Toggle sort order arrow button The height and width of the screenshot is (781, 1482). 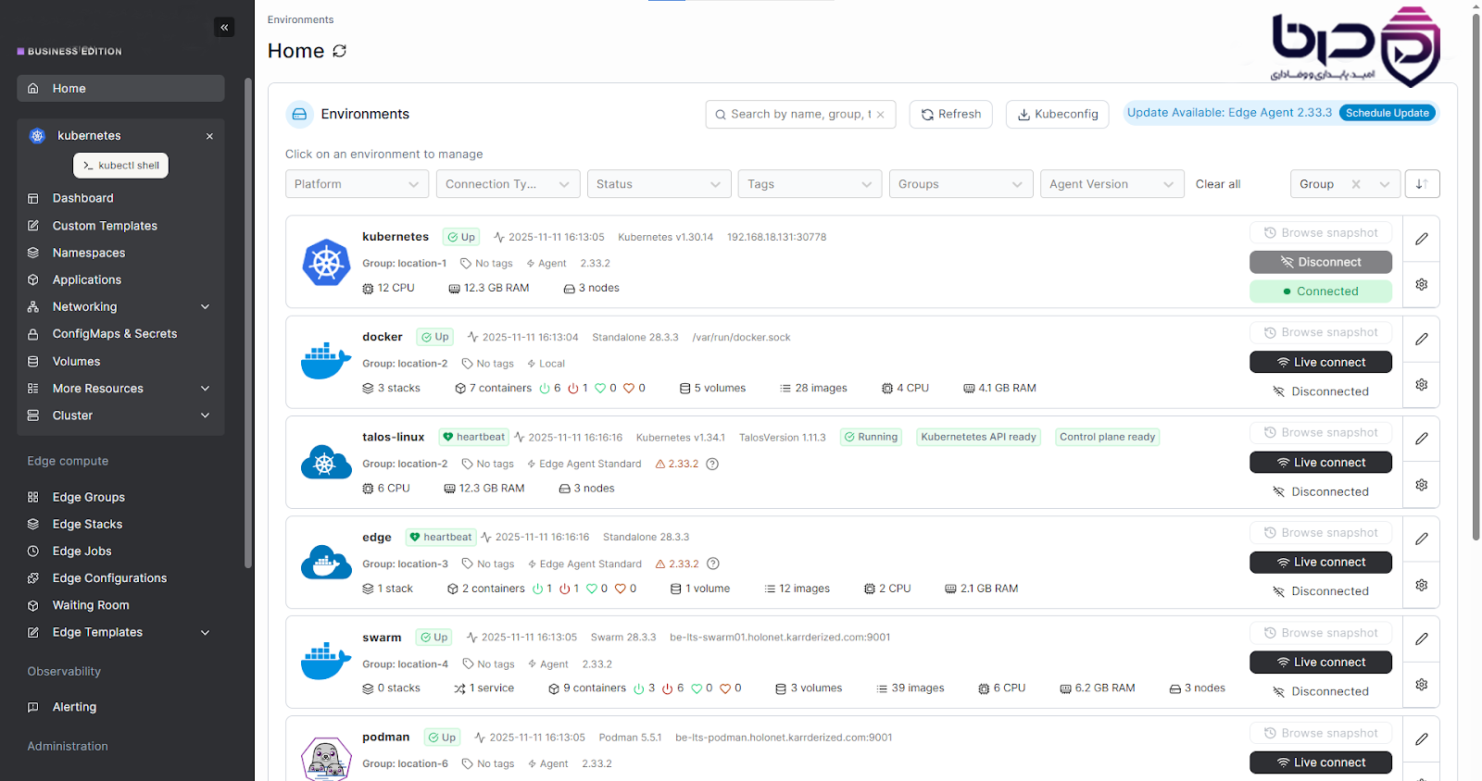(1422, 184)
